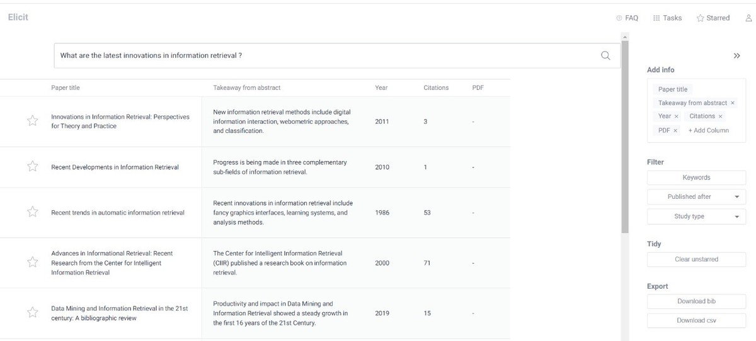
Task: Expand the Study type dropdown
Action: click(696, 216)
